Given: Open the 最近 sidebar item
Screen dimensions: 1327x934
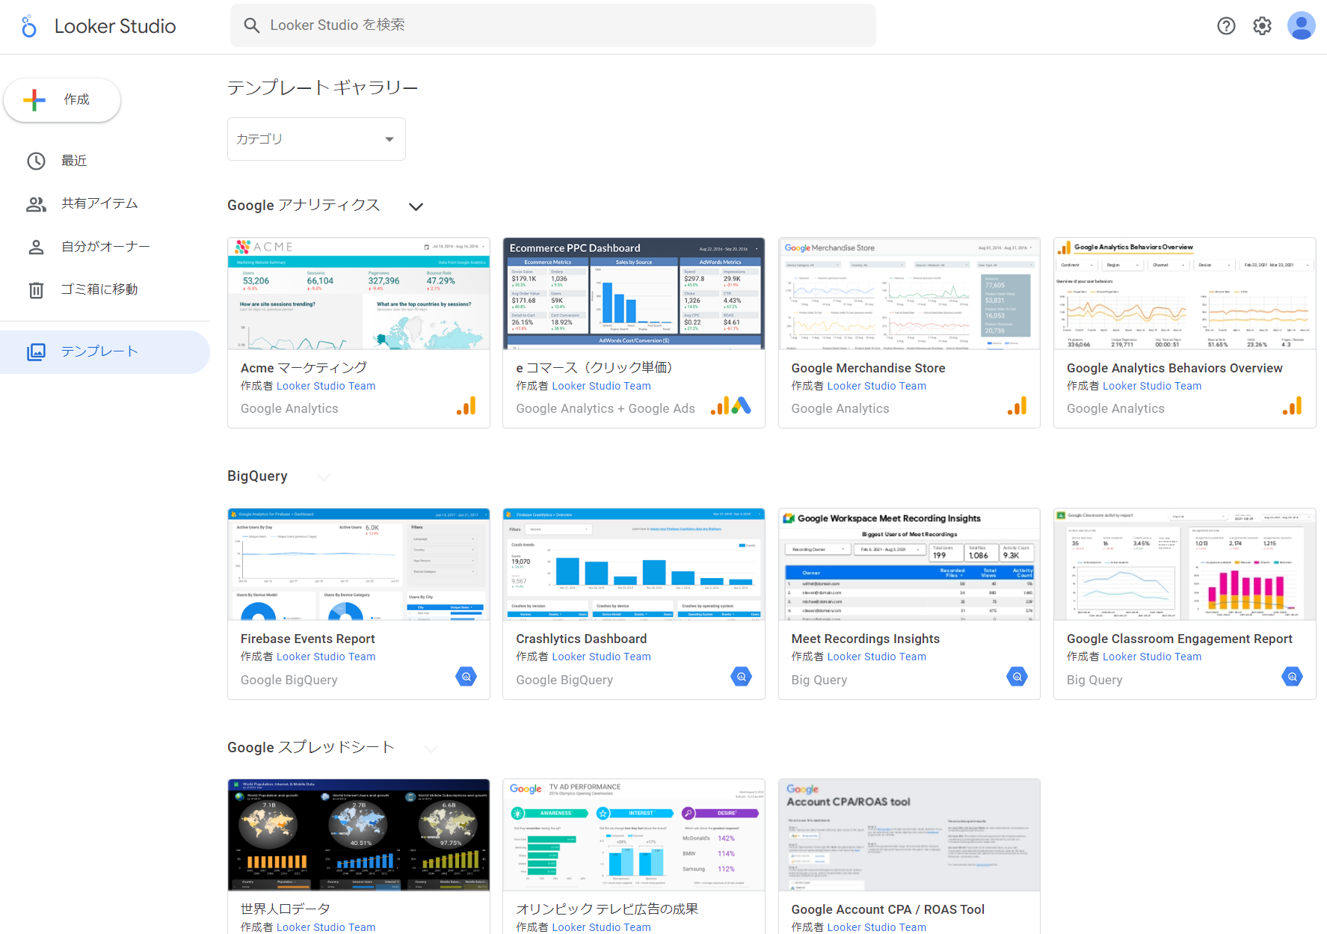Looking at the screenshot, I should (x=105, y=161).
